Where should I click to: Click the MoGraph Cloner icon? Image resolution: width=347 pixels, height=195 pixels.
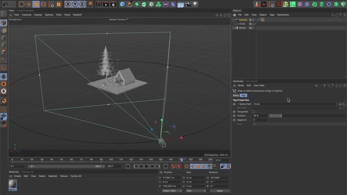point(158,4)
